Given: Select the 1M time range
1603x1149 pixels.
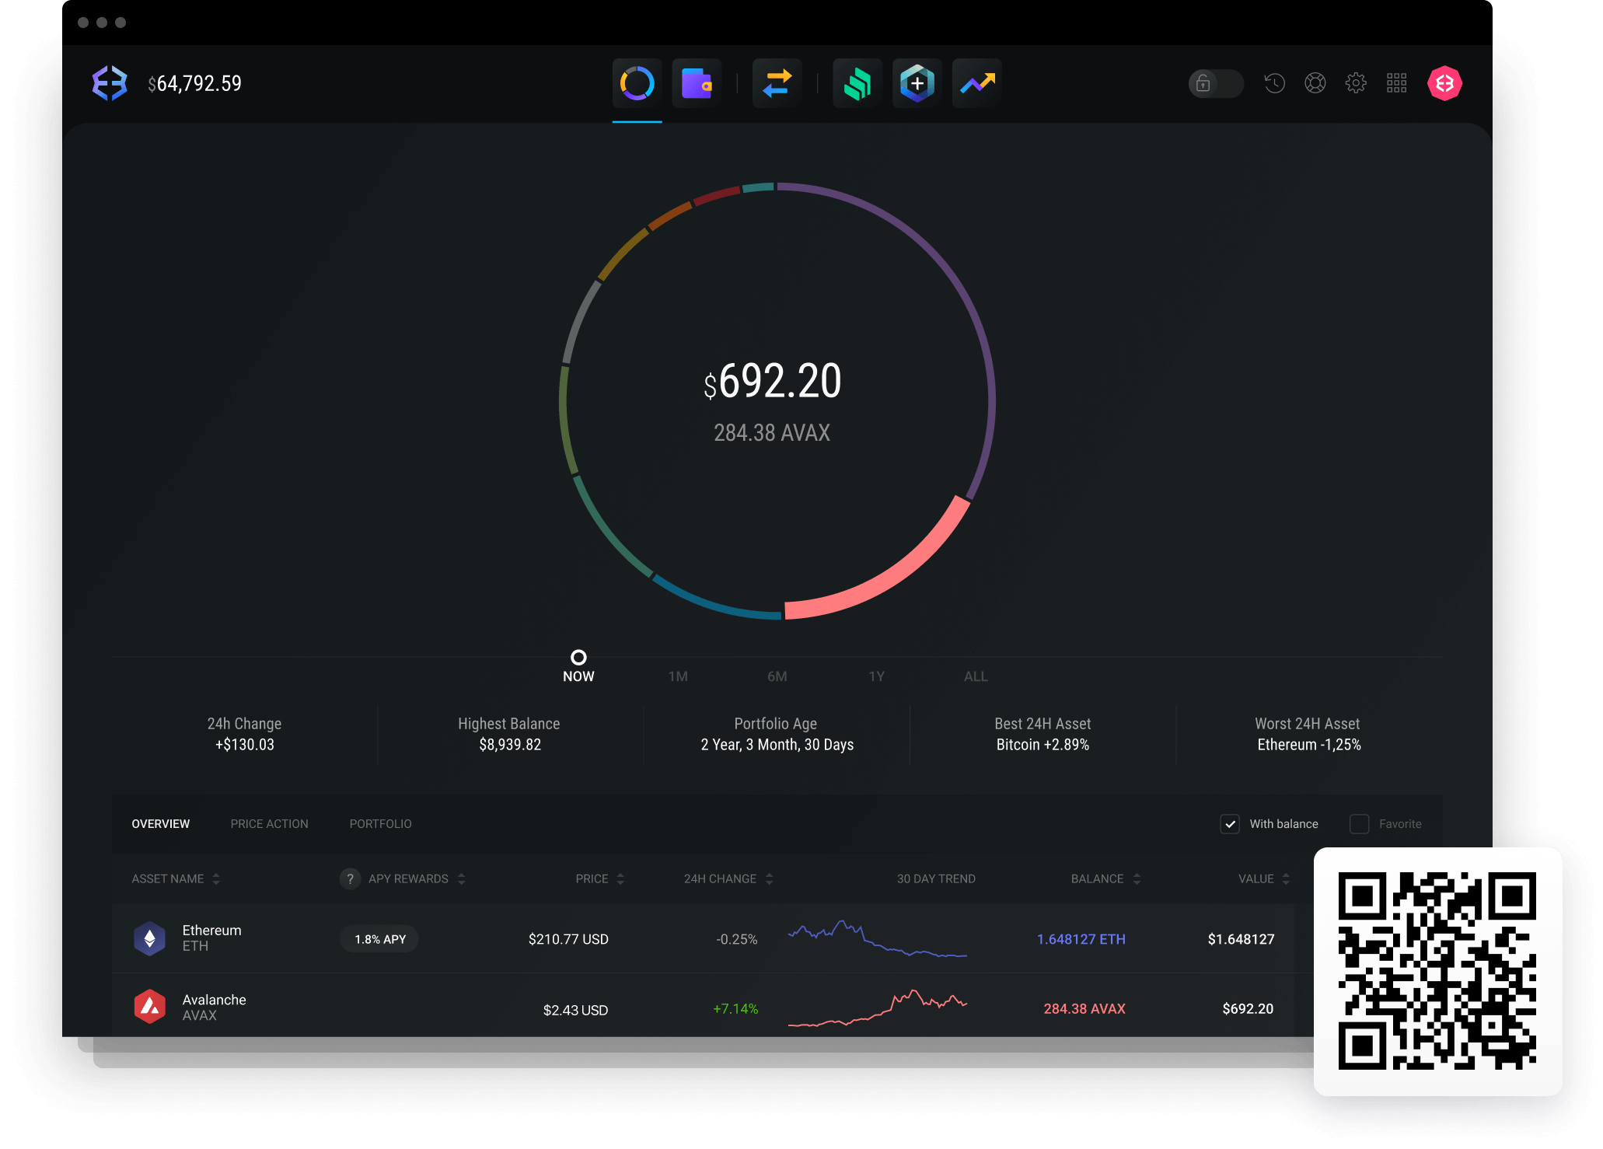Looking at the screenshot, I should coord(678,676).
